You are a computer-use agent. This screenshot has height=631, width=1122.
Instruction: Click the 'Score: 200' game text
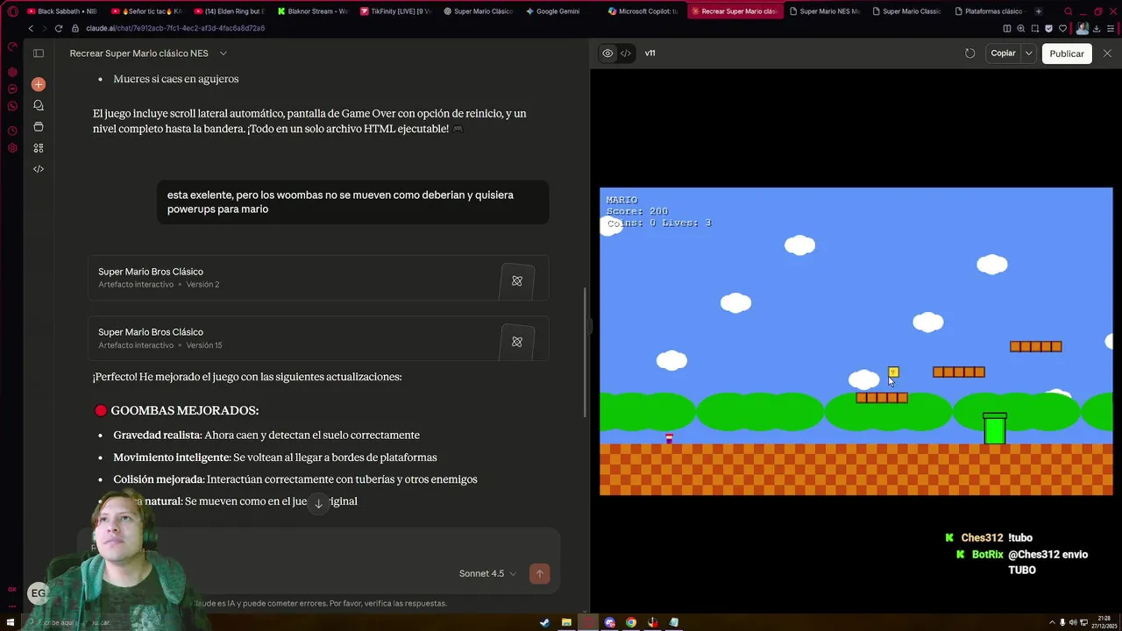(x=637, y=211)
